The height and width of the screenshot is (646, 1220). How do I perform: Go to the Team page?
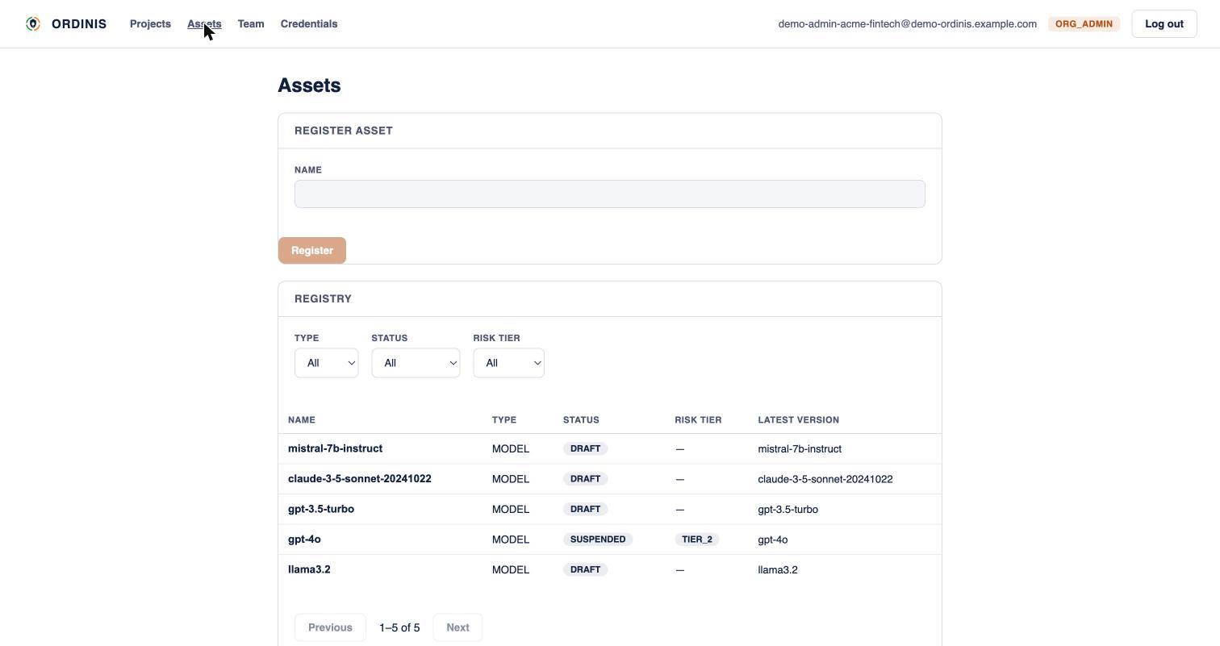pos(251,24)
